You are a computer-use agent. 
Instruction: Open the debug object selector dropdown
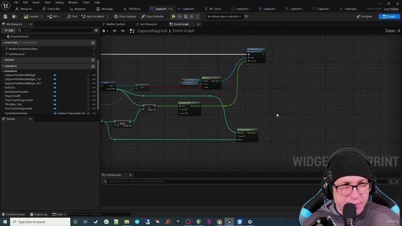point(224,16)
